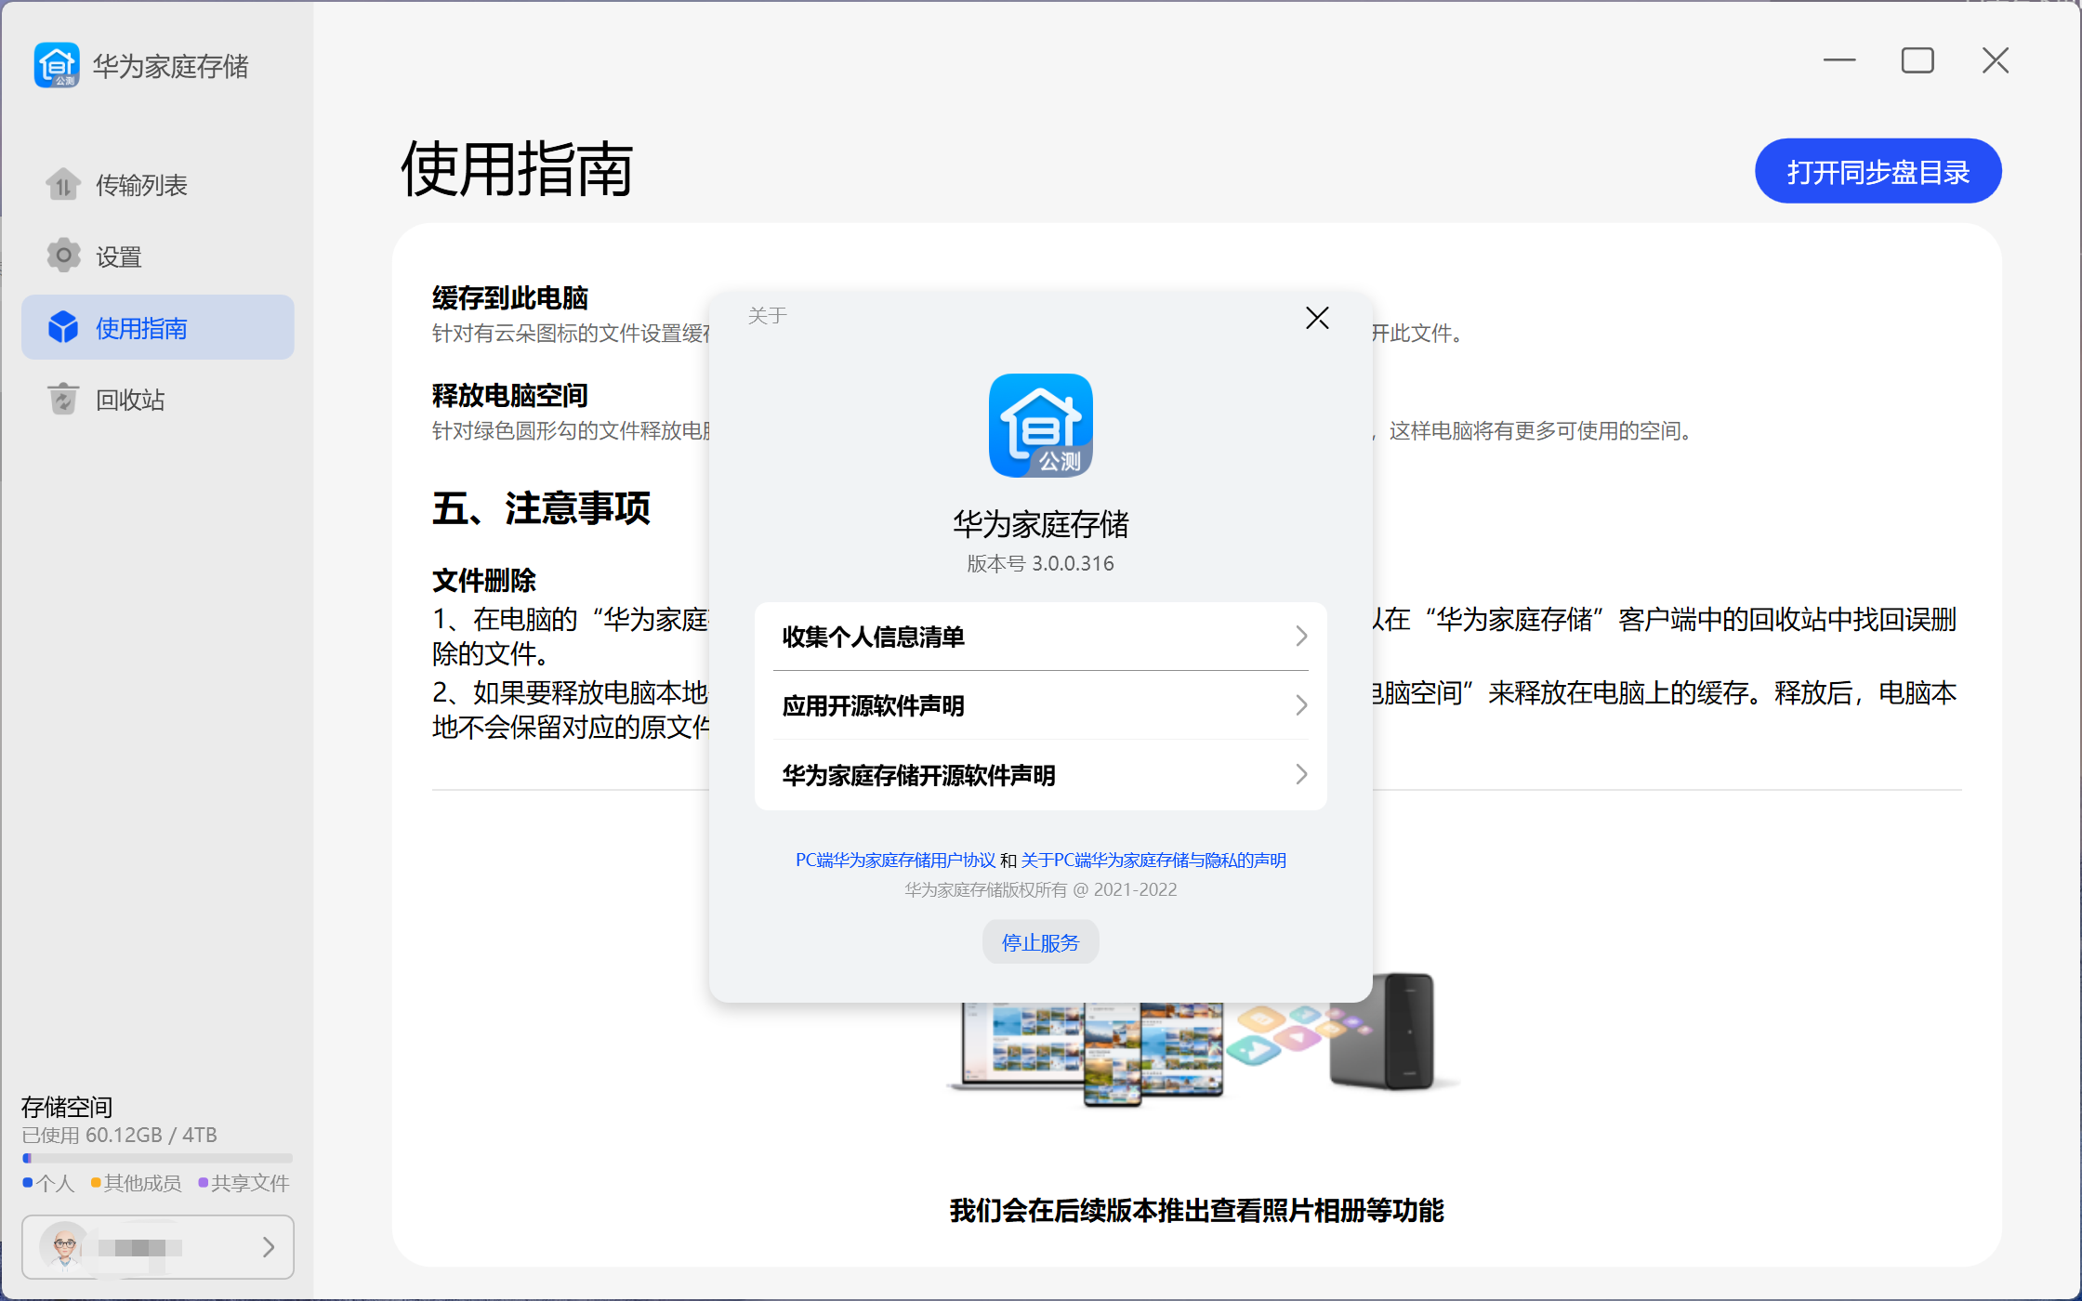Open PC端华为家庭存储用户协议 link
The image size is (2082, 1301).
pos(895,861)
